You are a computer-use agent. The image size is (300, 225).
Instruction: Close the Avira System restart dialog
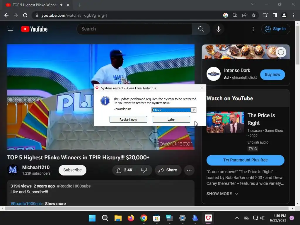click(202, 88)
